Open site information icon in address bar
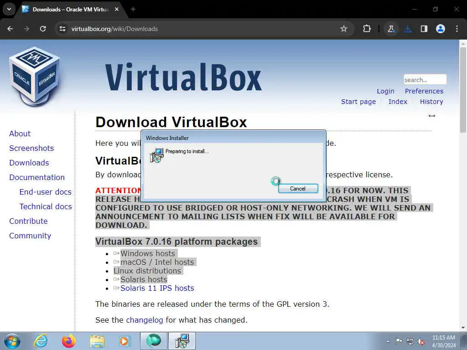467x350 pixels. coord(62,29)
